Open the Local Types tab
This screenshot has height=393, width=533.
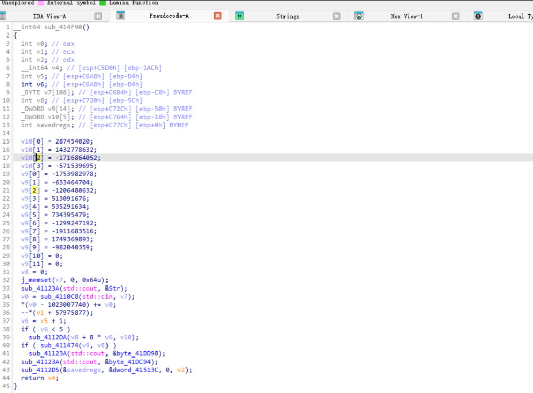click(520, 16)
